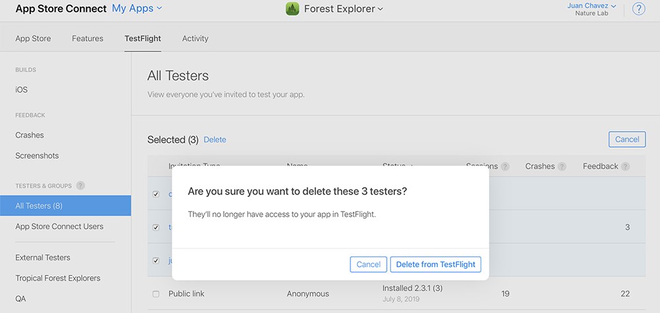Click Cancel in the delete dialog
660x313 pixels.
click(x=368, y=264)
